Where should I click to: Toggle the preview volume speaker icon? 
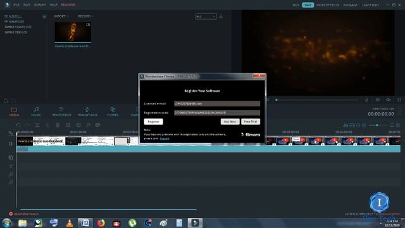[x=388, y=100]
